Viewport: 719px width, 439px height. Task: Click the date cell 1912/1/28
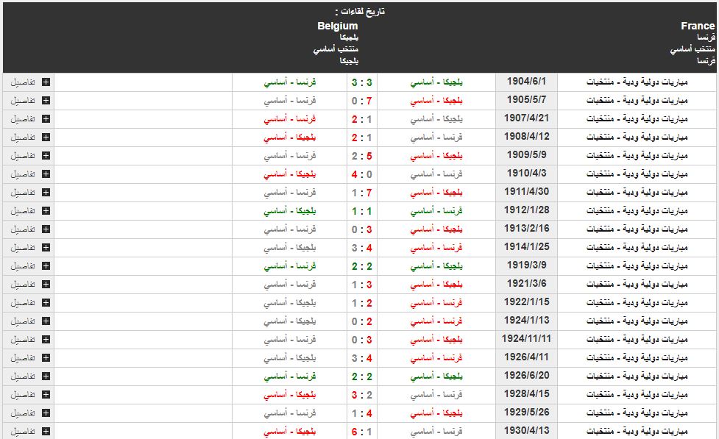(526, 210)
